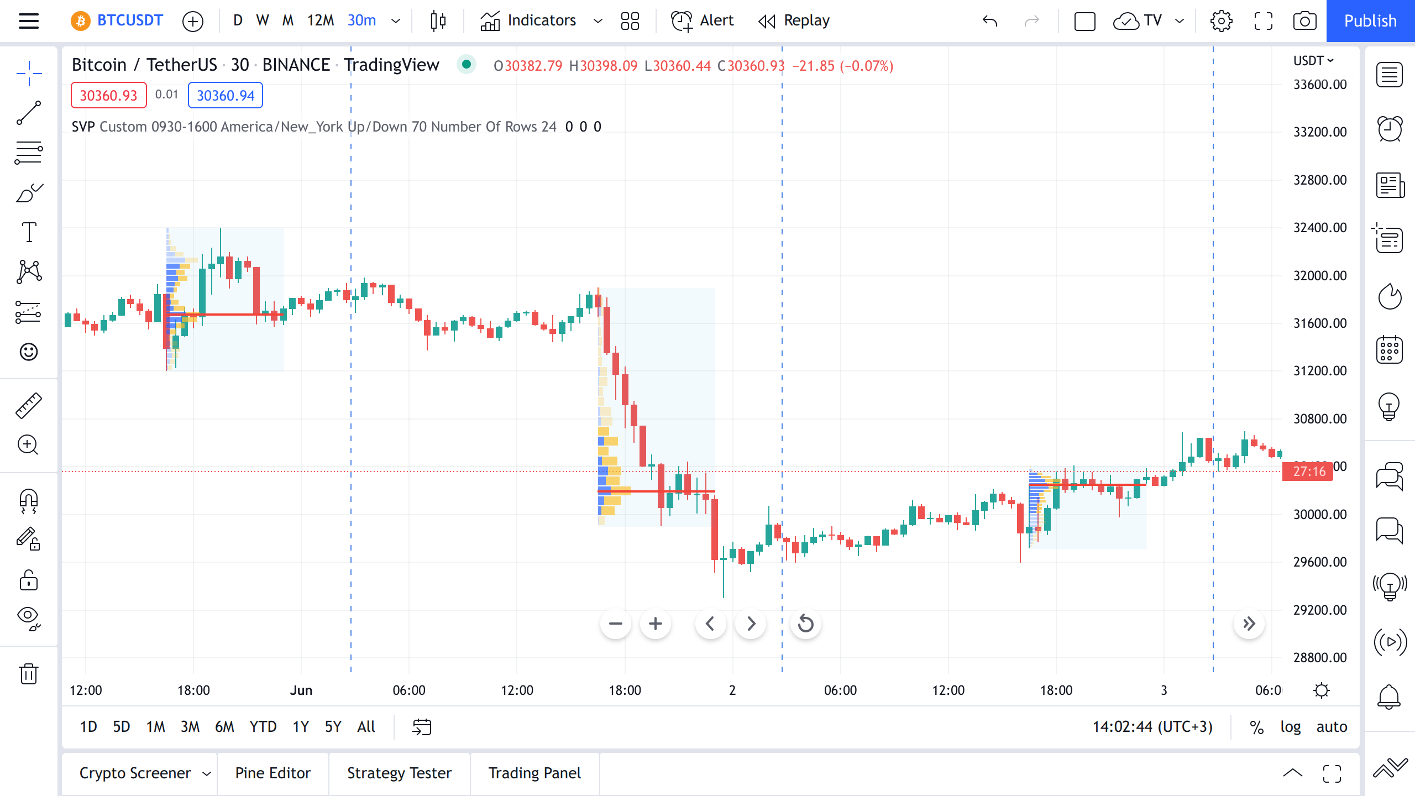
Task: Open chart settings gear icon
Action: (x=1221, y=21)
